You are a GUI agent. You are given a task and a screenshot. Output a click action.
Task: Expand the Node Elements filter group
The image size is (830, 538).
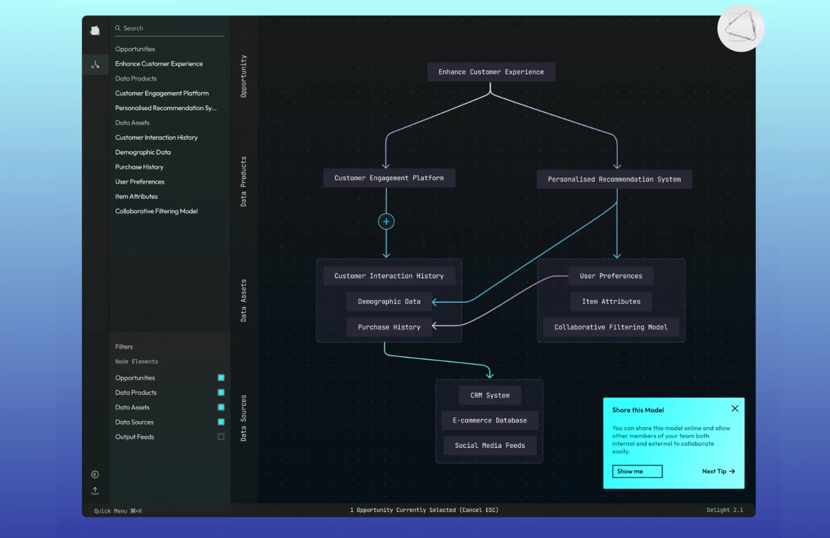point(136,361)
